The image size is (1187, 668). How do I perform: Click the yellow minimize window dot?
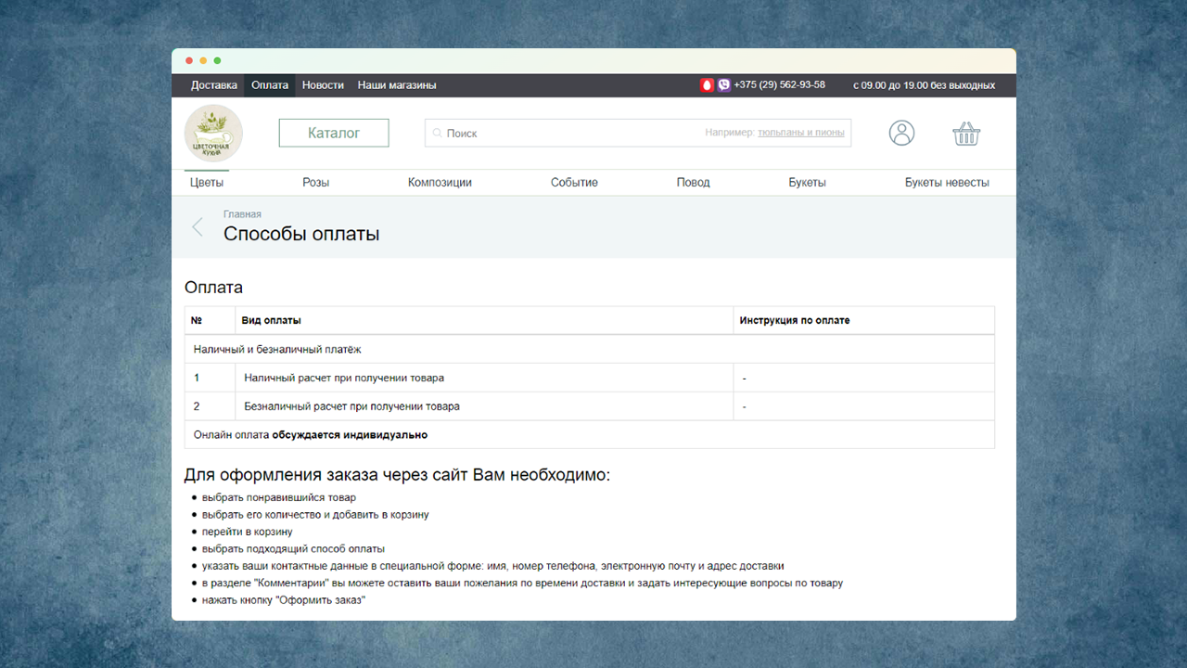tap(203, 60)
